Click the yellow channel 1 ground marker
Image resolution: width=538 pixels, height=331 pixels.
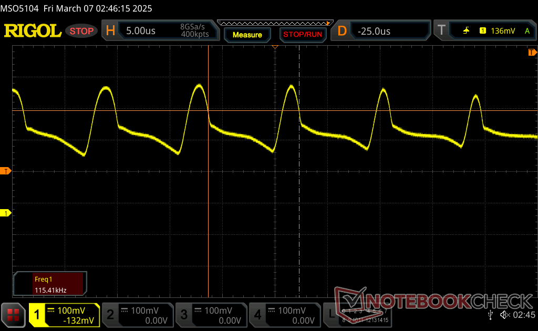pyautogui.click(x=6, y=213)
